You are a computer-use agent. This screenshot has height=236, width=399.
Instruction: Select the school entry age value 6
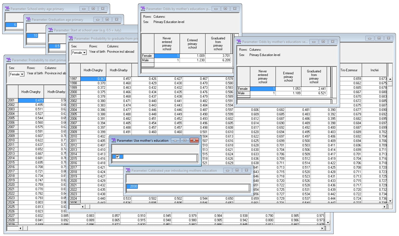click(12, 25)
